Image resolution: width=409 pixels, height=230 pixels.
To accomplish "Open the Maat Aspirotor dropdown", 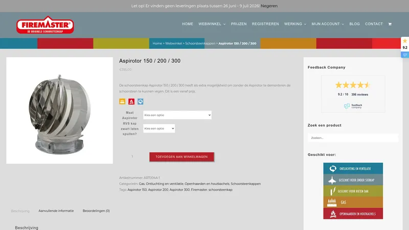I will (177, 115).
